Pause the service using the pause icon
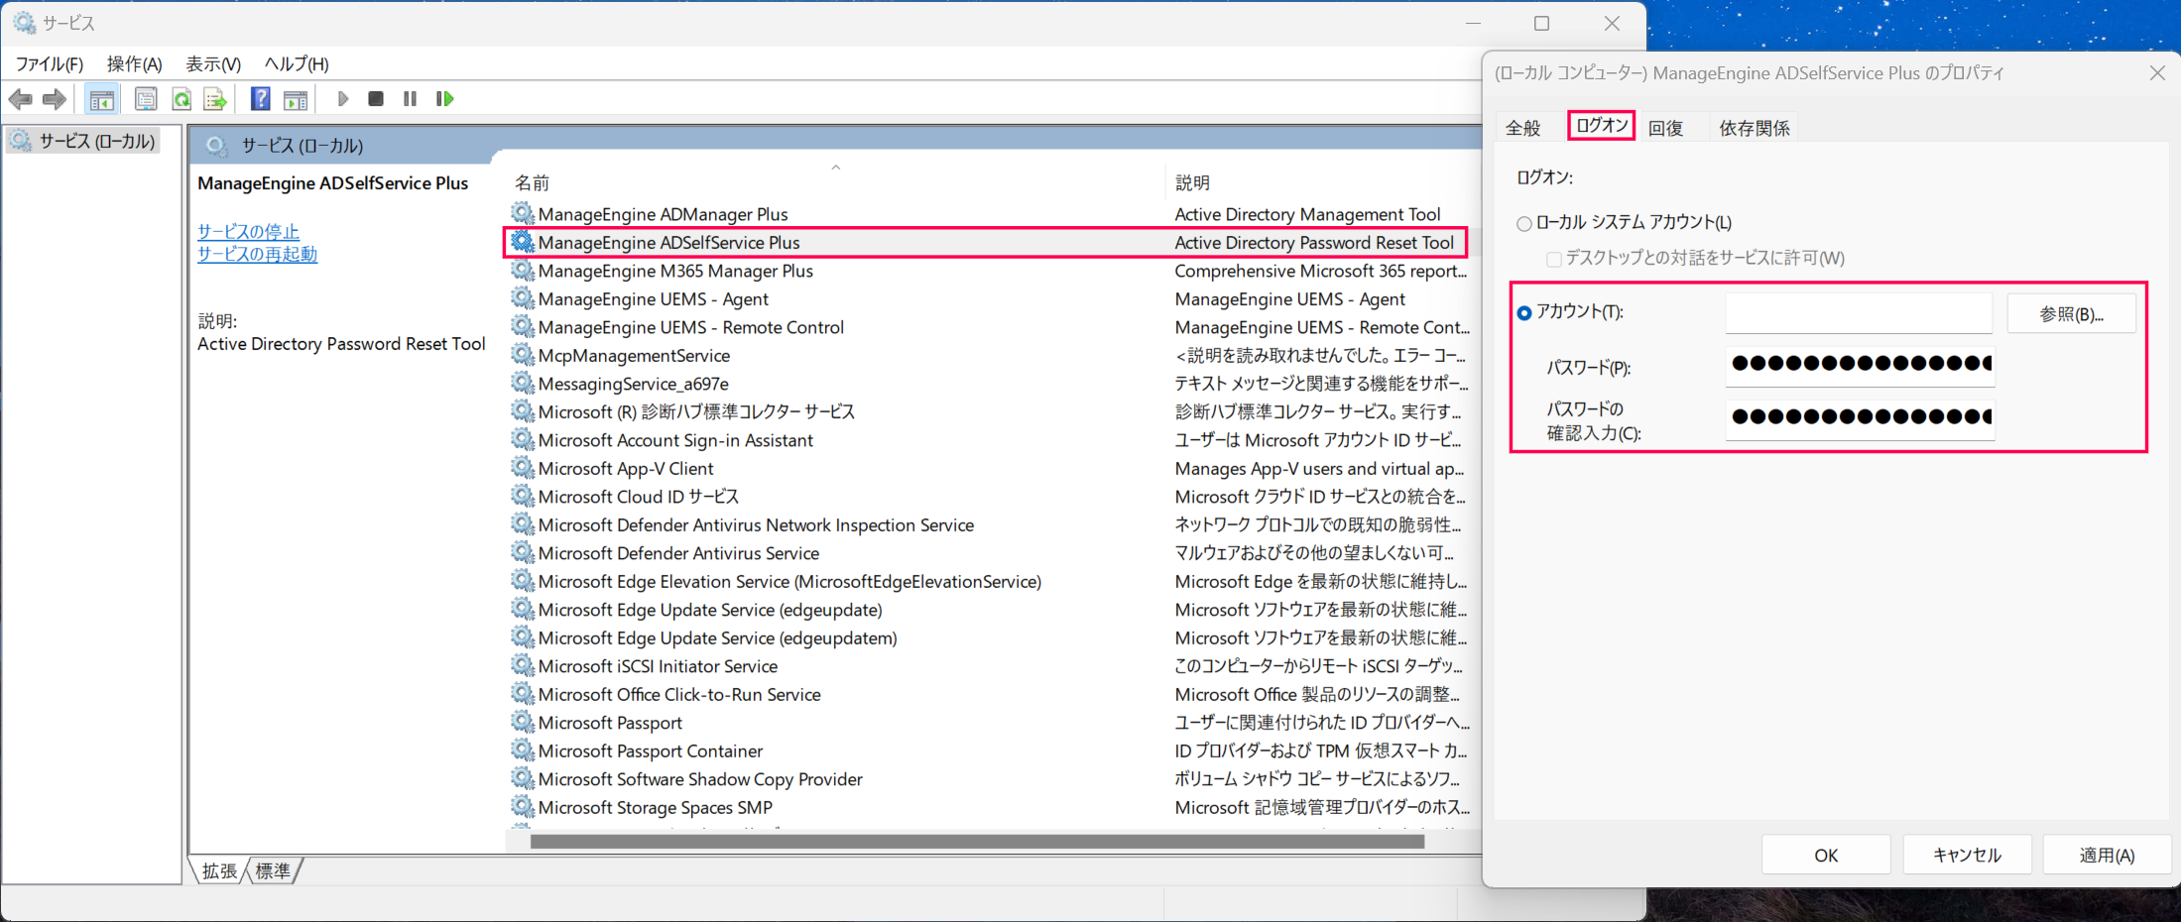 click(x=410, y=99)
